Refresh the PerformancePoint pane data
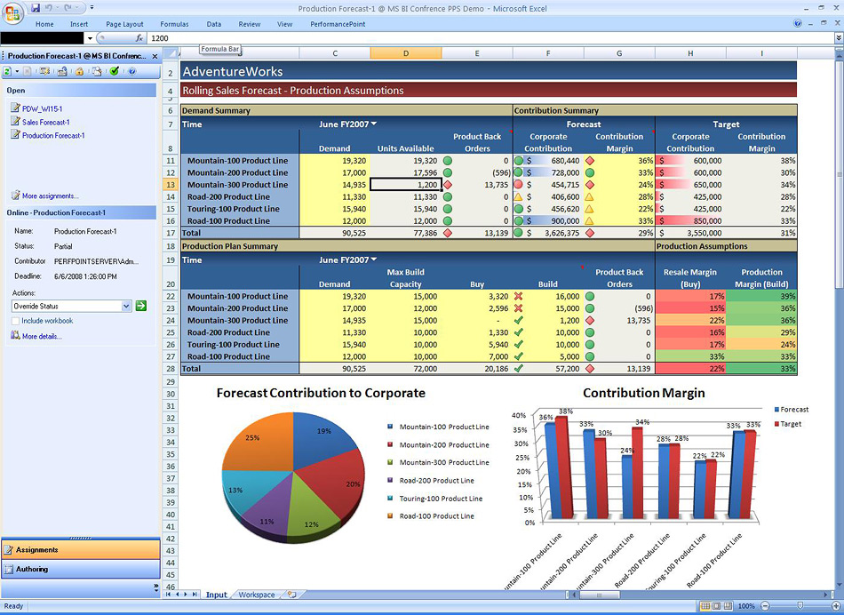 (7, 71)
